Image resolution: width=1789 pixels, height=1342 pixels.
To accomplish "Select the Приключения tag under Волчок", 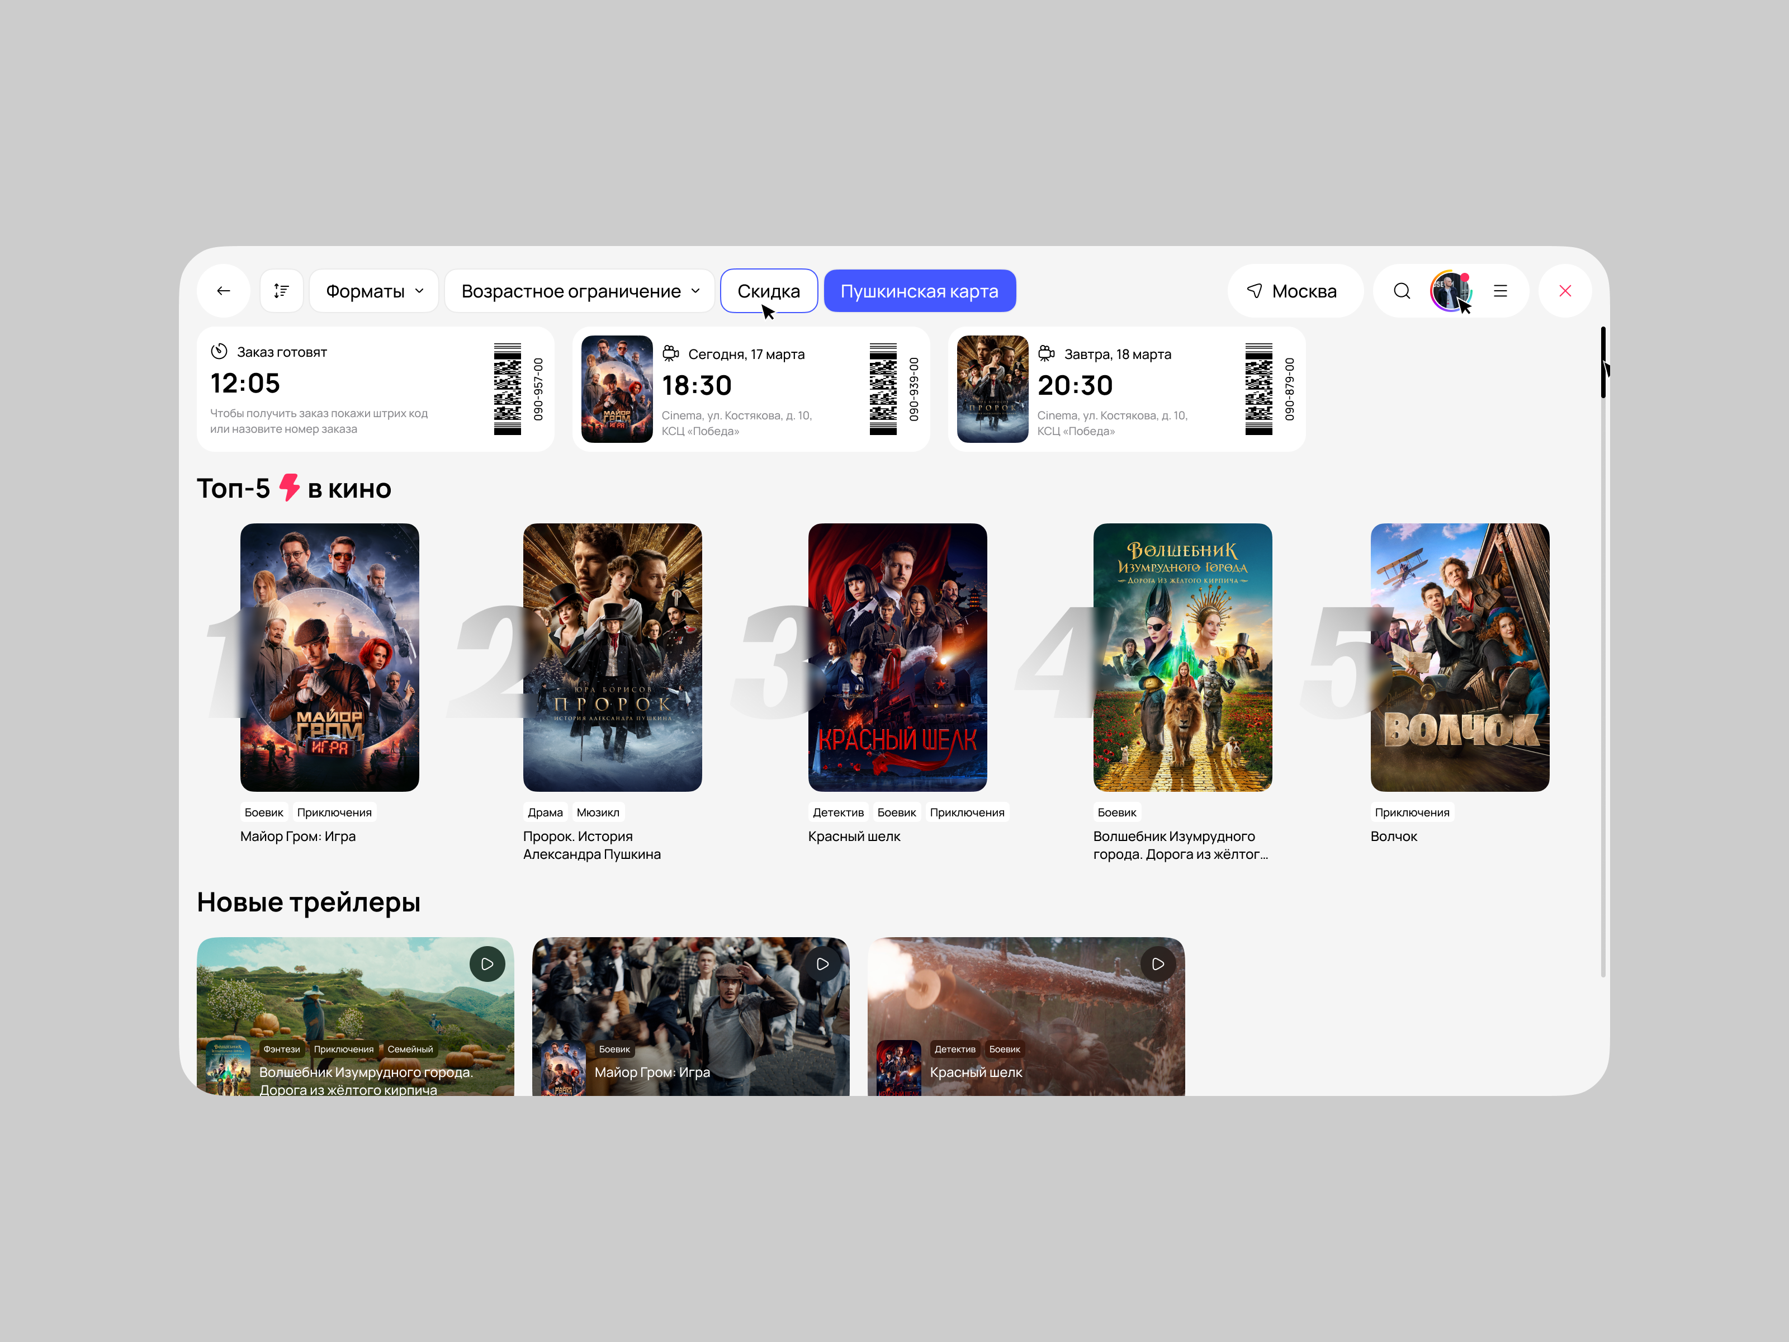I will [x=1412, y=812].
